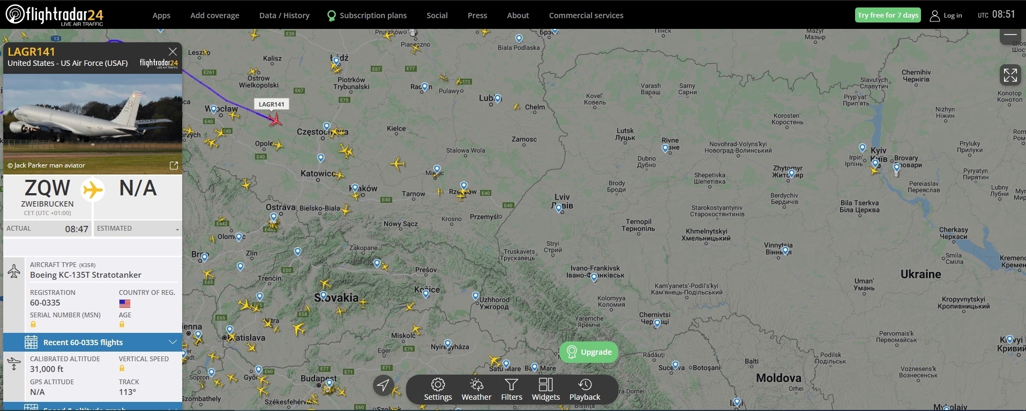
Task: Click the altitude section icon
Action: (x=14, y=364)
